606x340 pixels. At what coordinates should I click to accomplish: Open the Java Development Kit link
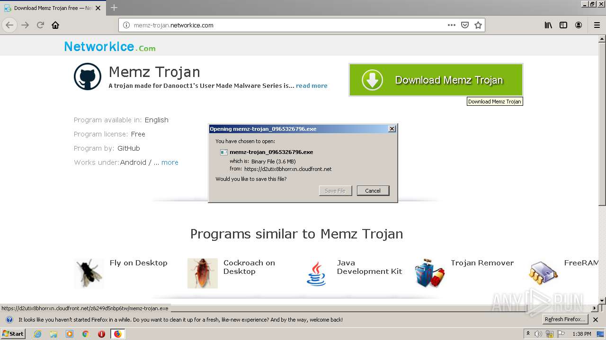[369, 267]
